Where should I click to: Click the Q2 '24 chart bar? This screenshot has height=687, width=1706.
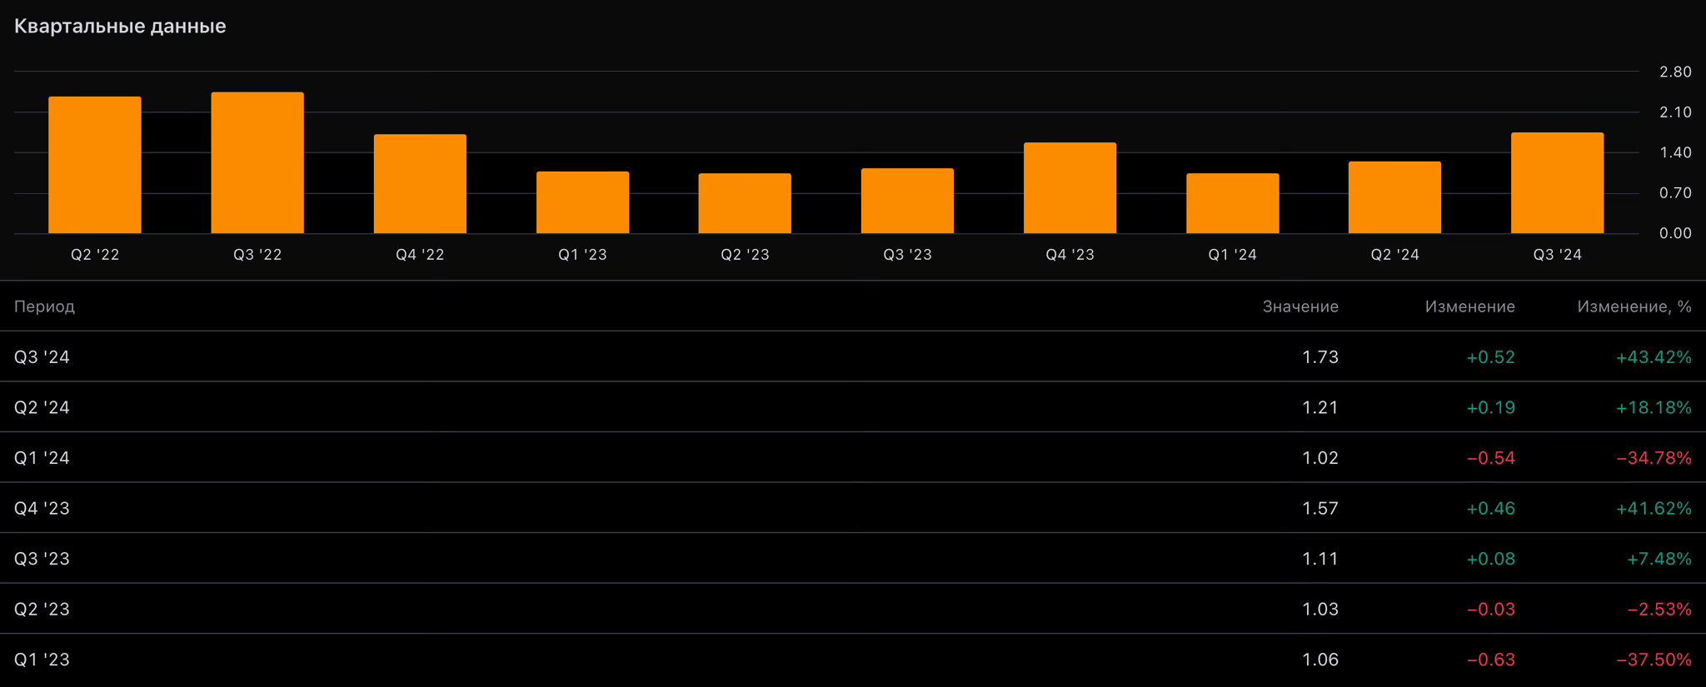tap(1394, 197)
